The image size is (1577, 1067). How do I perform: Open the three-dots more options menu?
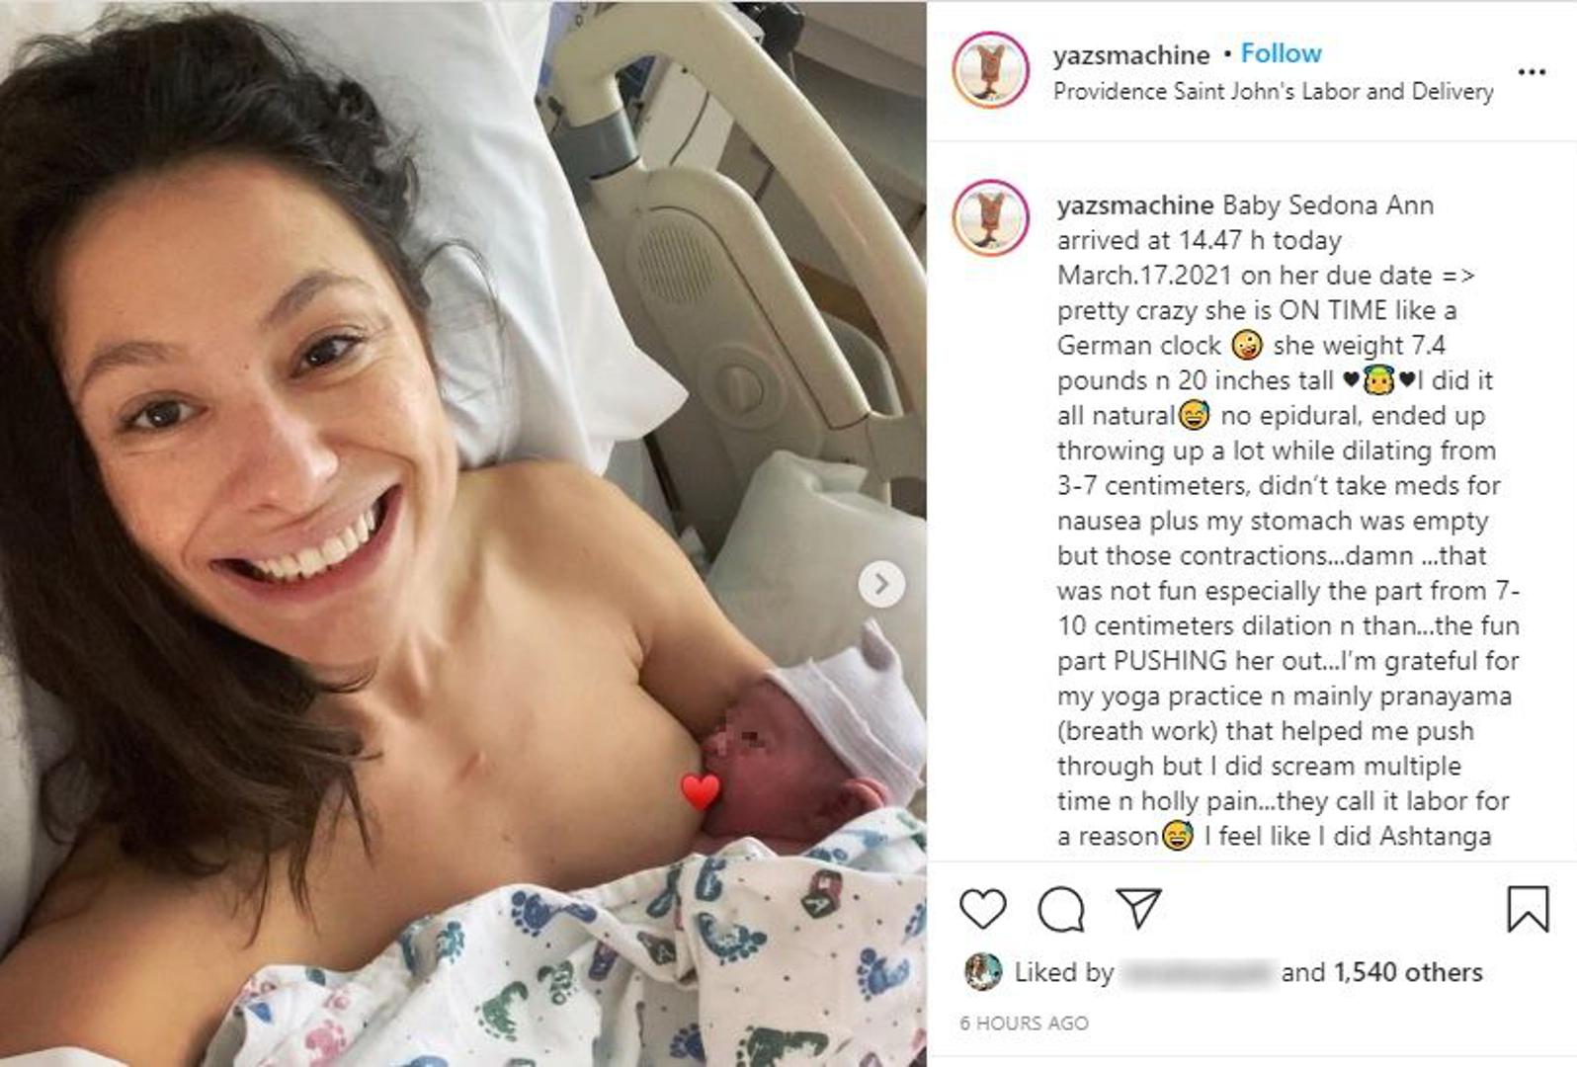[1532, 71]
